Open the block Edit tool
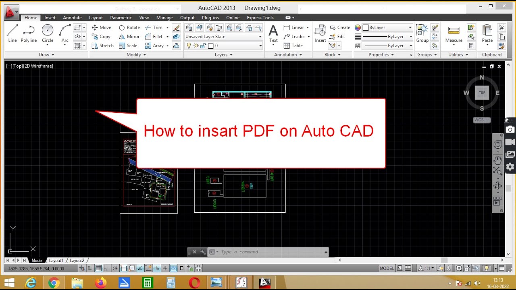The height and width of the screenshot is (290, 516). point(337,37)
